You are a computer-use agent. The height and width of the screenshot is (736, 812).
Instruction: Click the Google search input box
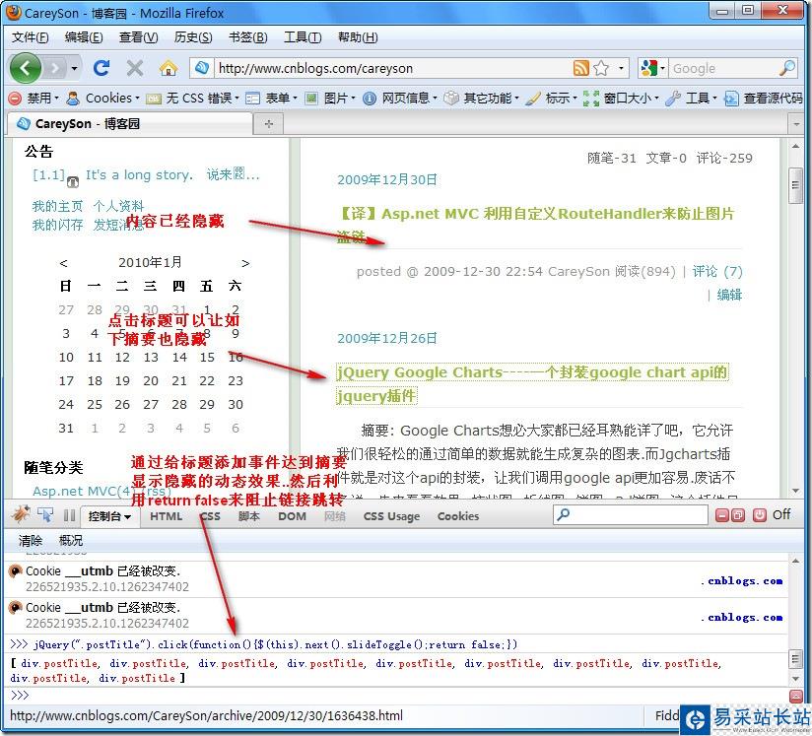(x=722, y=68)
